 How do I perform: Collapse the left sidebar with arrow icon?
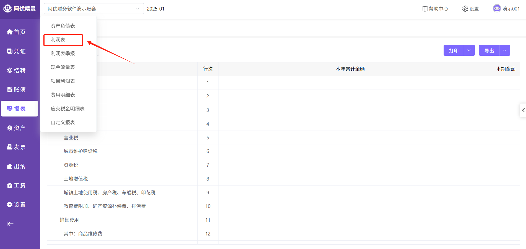pyautogui.click(x=10, y=224)
